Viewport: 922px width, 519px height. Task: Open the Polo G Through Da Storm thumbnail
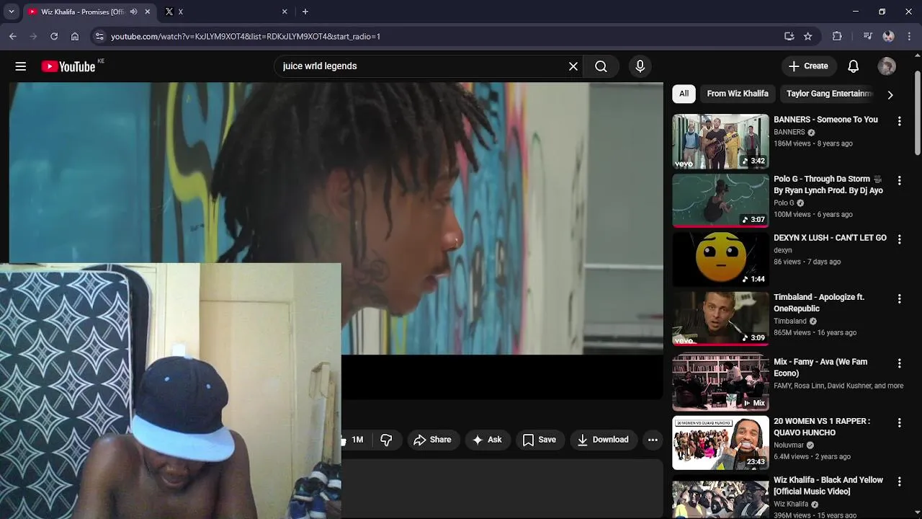(x=720, y=200)
